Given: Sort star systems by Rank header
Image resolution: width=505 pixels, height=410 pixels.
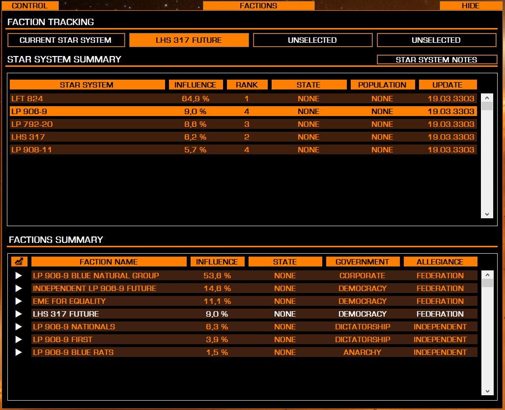Looking at the screenshot, I should tap(247, 85).
